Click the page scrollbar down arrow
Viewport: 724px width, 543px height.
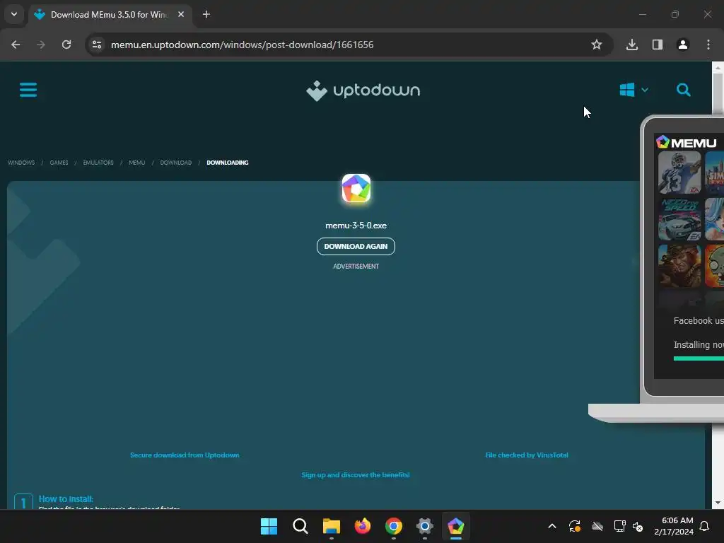[718, 503]
